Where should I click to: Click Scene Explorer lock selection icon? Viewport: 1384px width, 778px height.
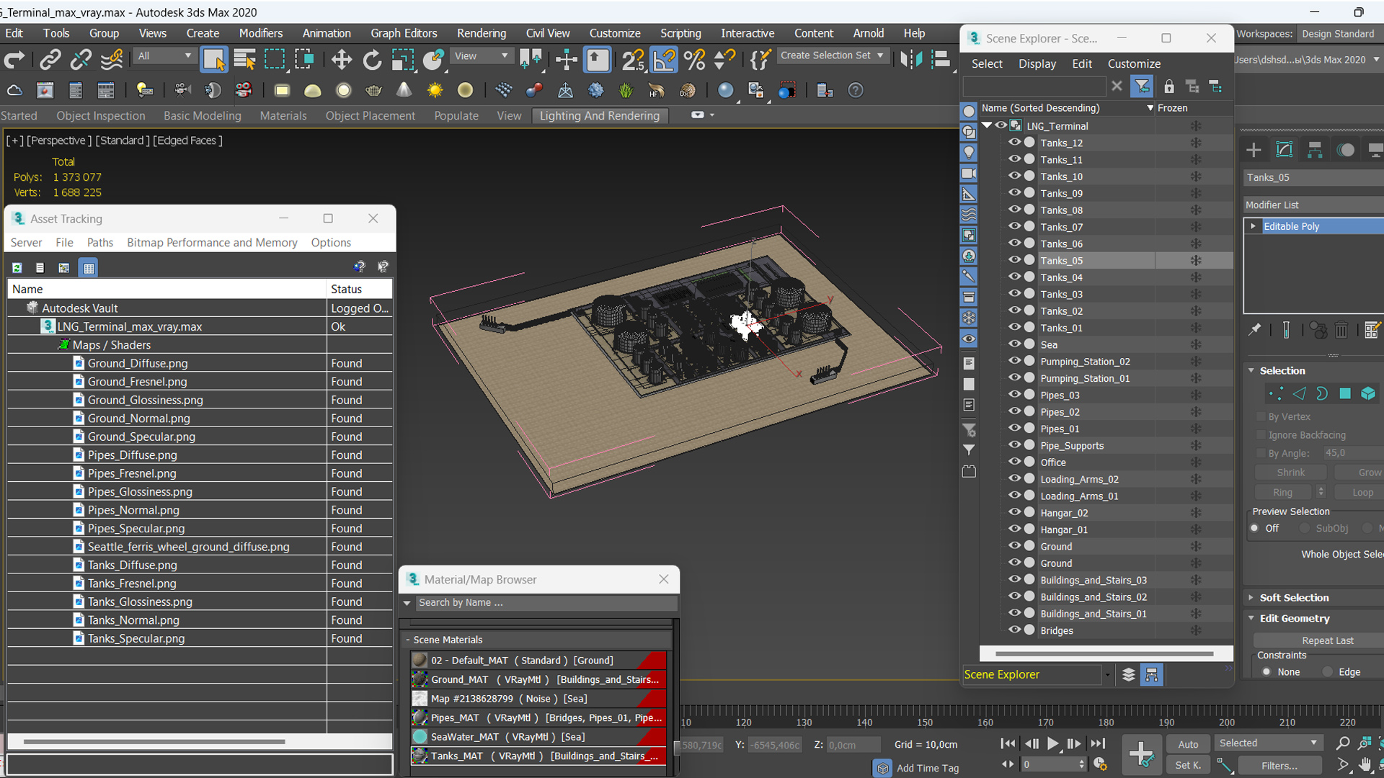coord(1168,86)
